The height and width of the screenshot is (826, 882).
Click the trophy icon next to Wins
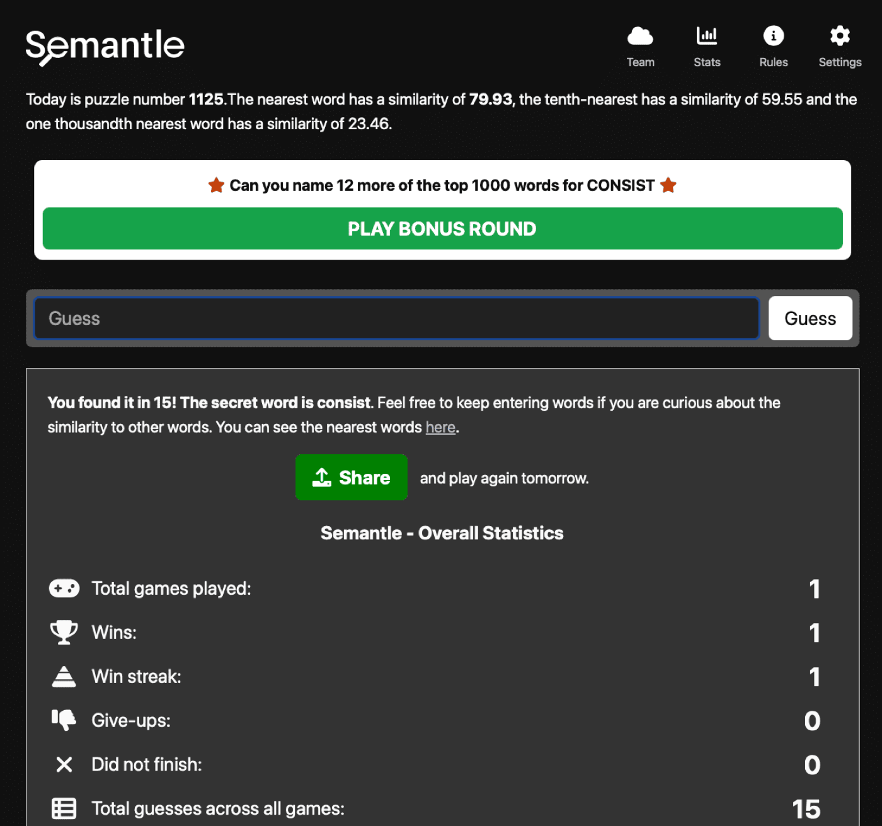point(64,632)
